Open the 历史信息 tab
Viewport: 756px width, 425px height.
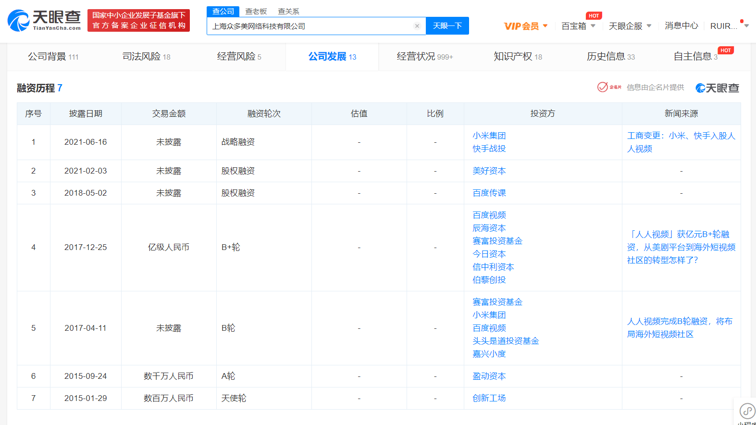(x=610, y=57)
